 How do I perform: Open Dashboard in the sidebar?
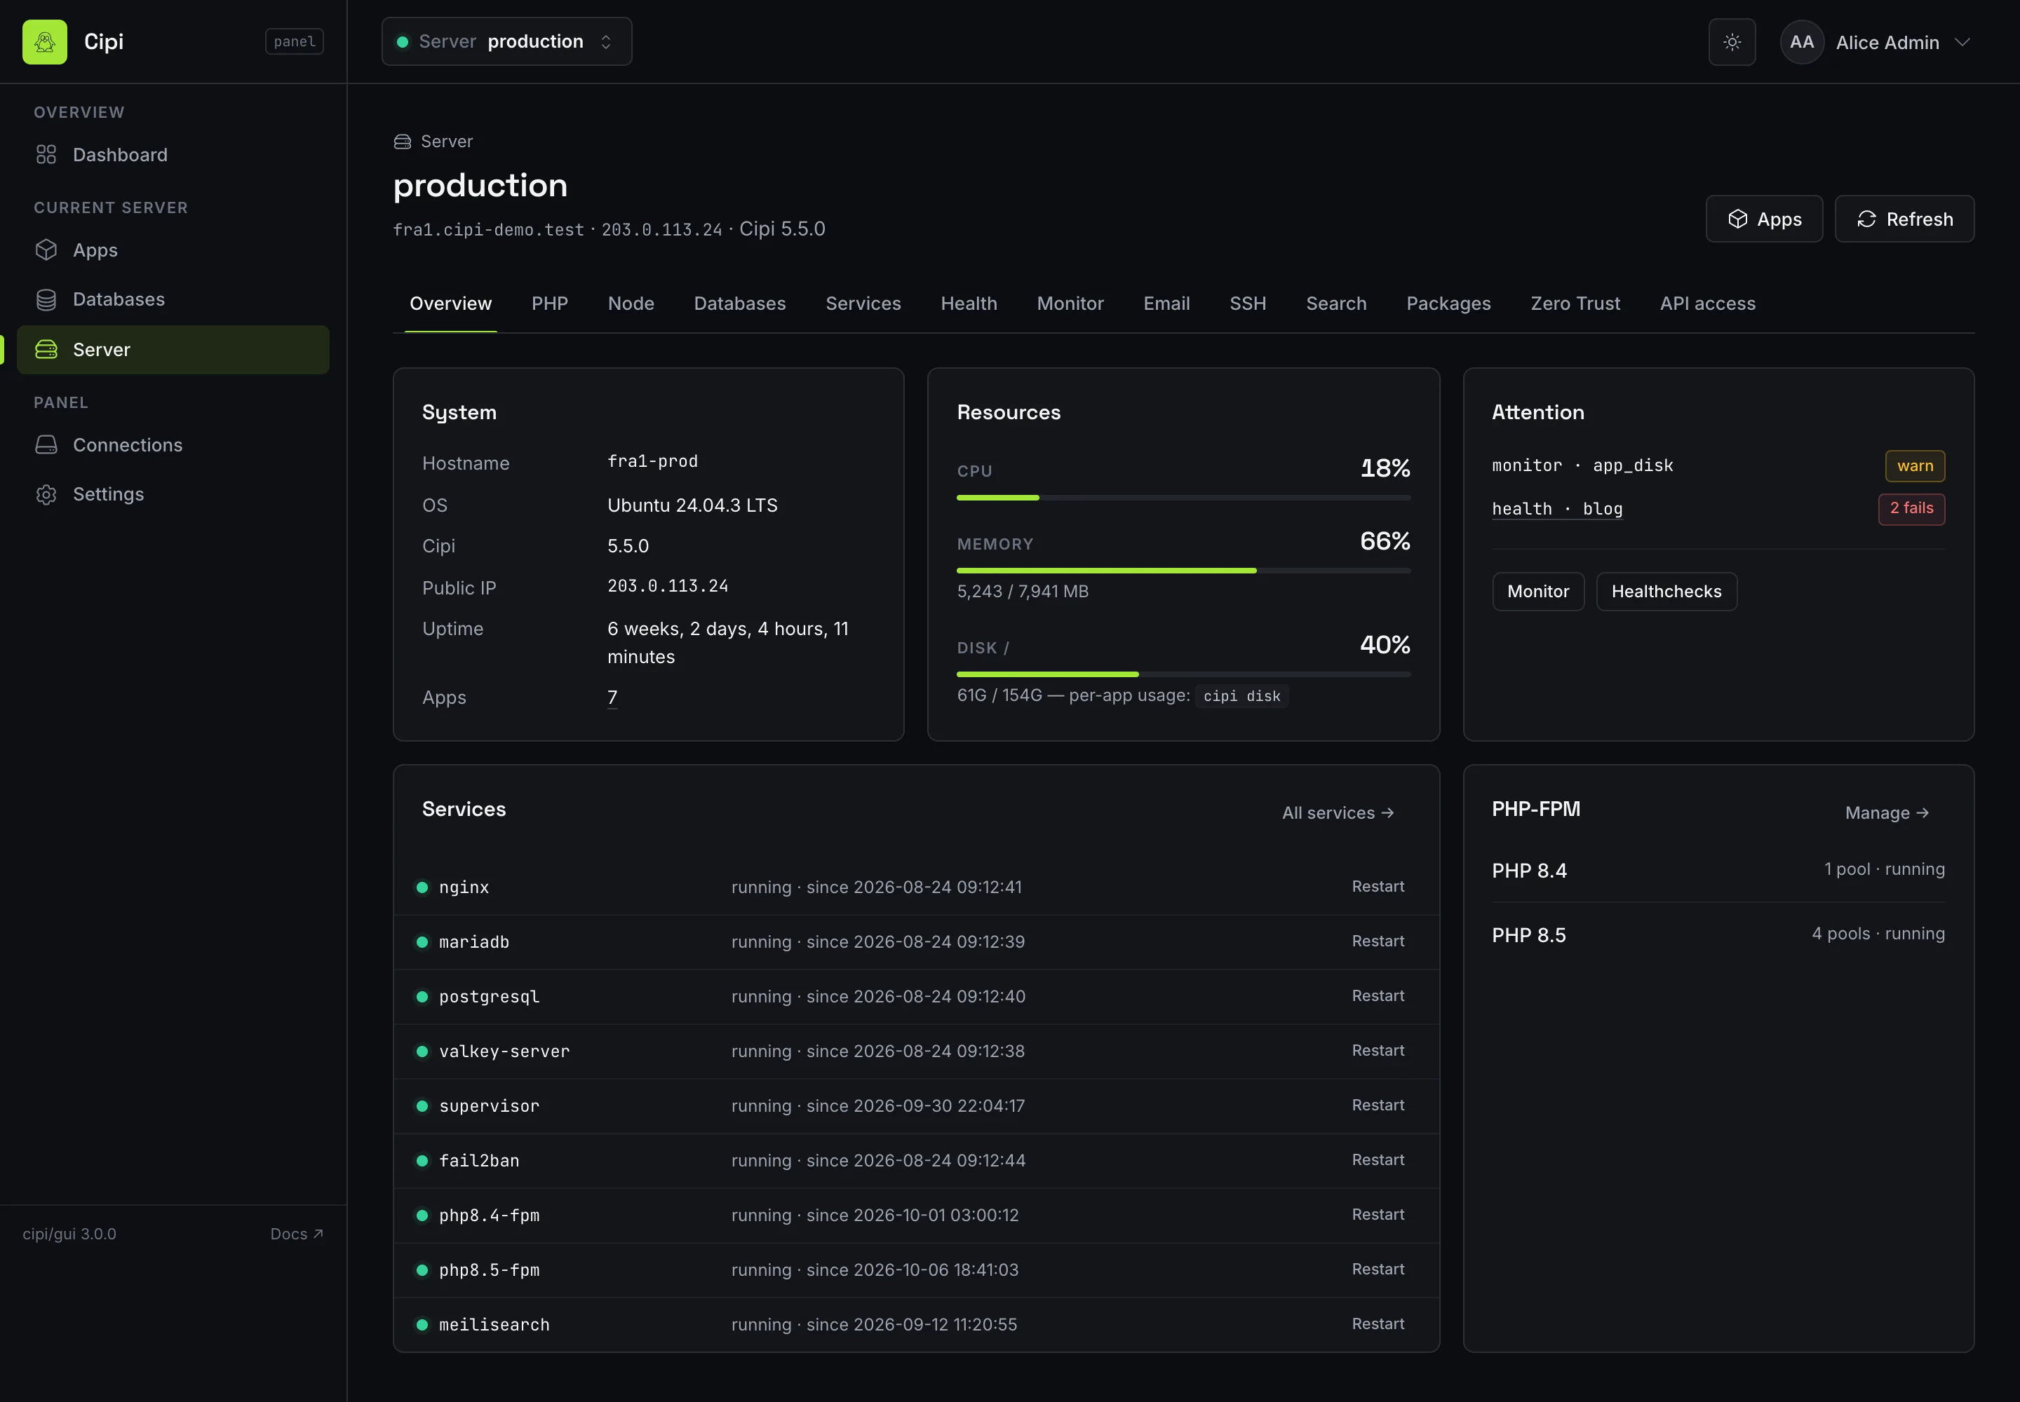(173, 155)
